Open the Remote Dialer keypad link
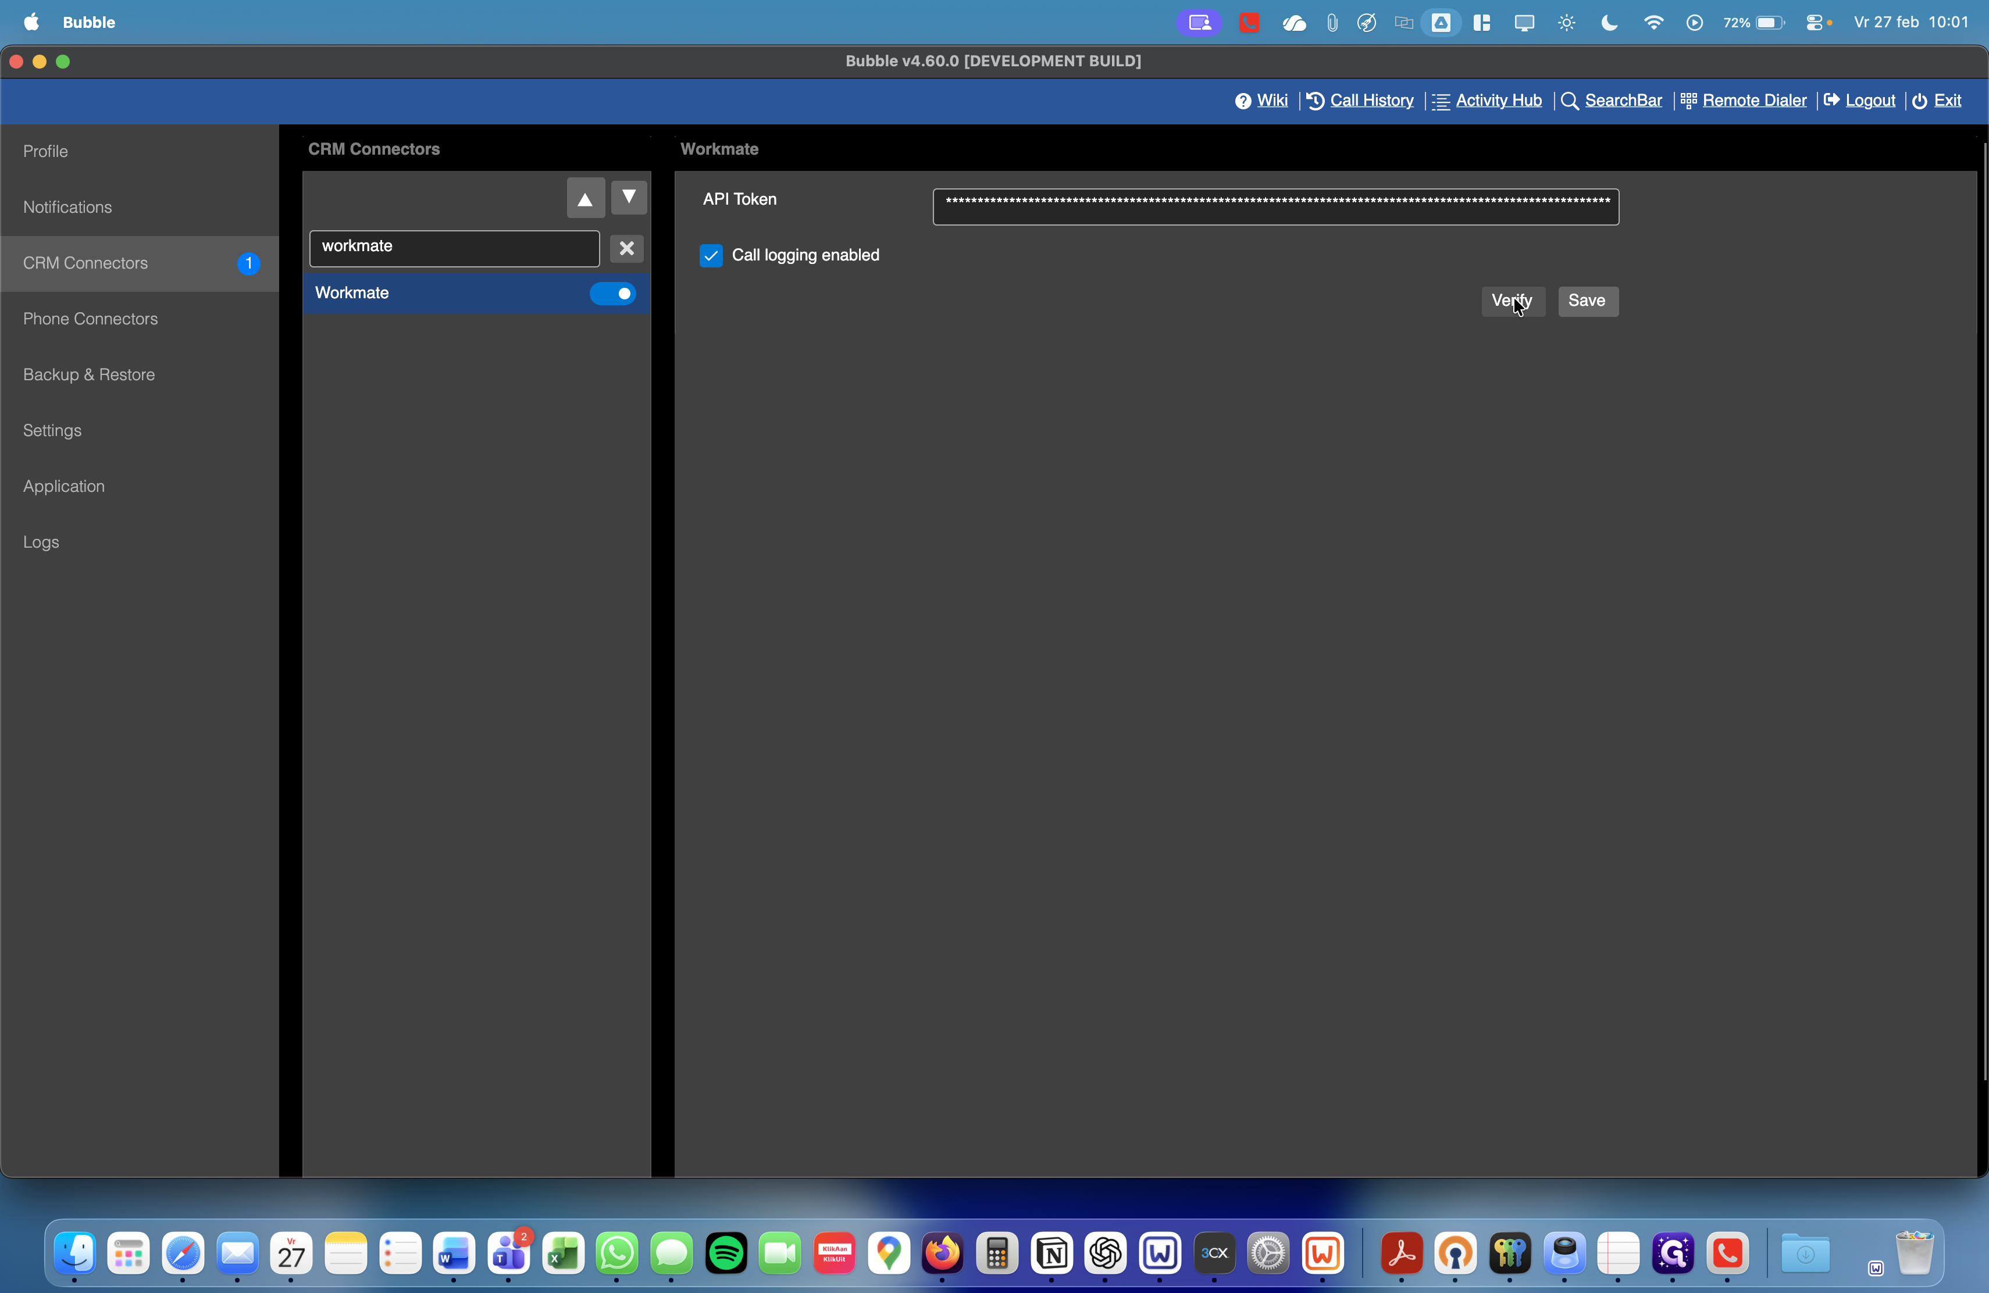 click(x=1688, y=101)
